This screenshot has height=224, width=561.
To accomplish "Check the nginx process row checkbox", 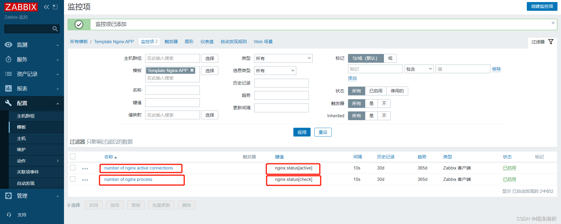I will pyautogui.click(x=73, y=179).
